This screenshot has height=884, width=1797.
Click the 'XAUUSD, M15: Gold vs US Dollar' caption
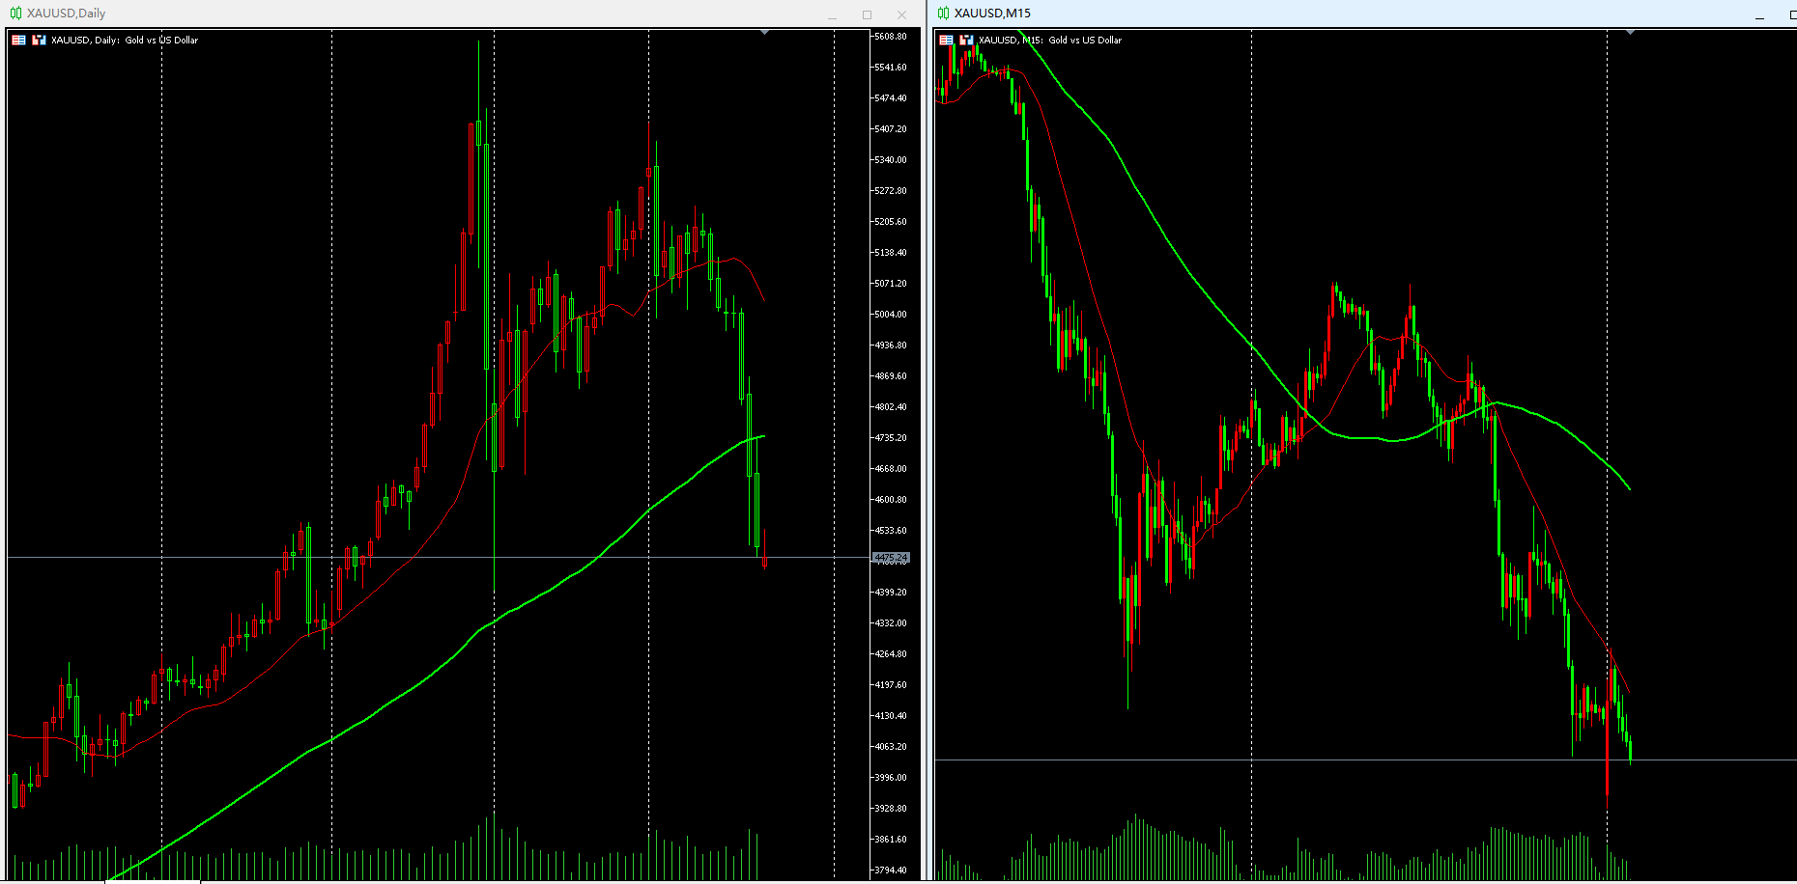(1050, 41)
